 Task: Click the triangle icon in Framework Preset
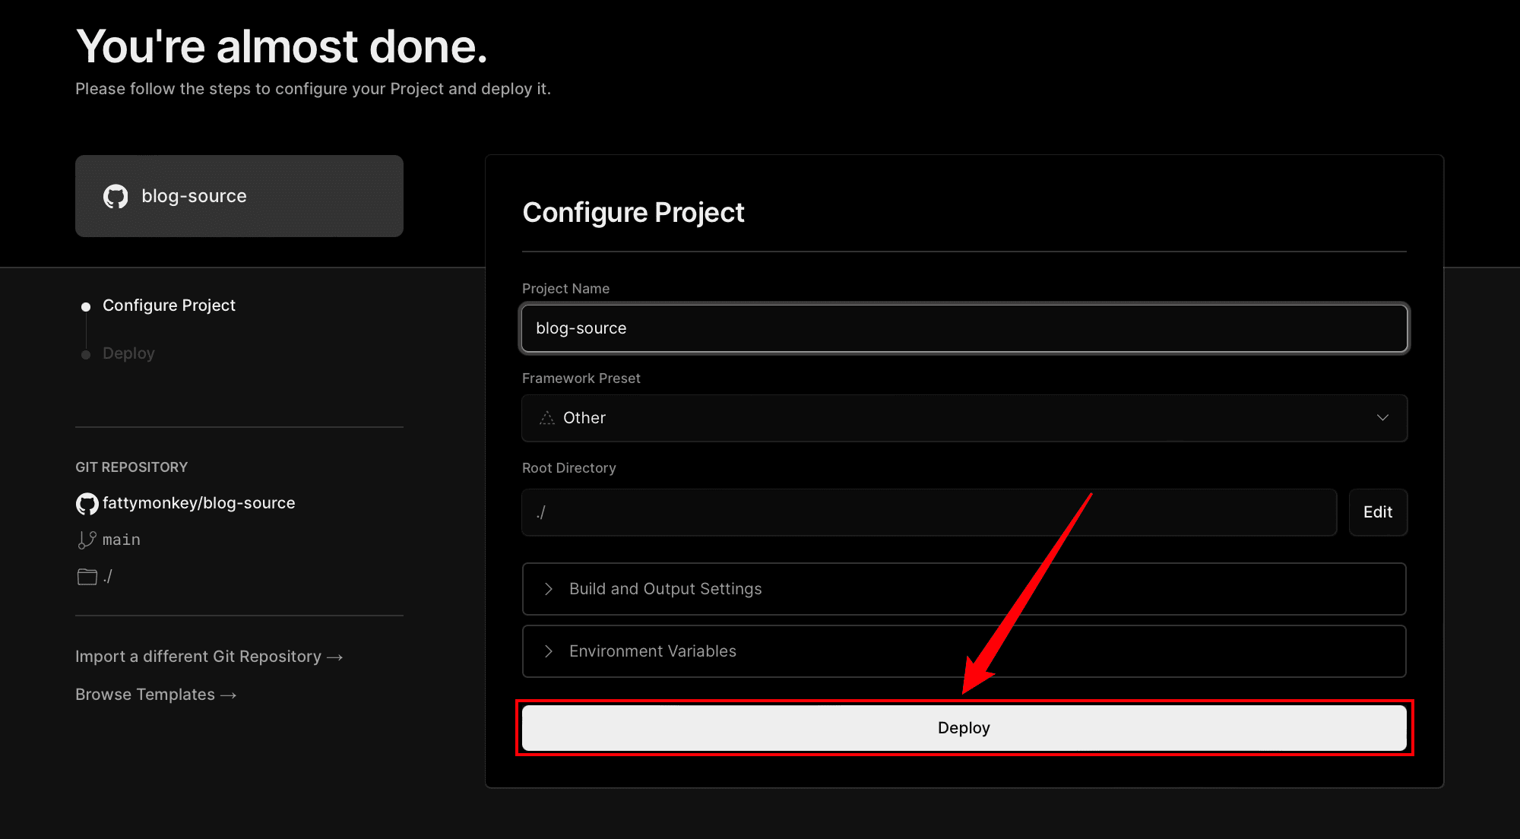coord(546,418)
